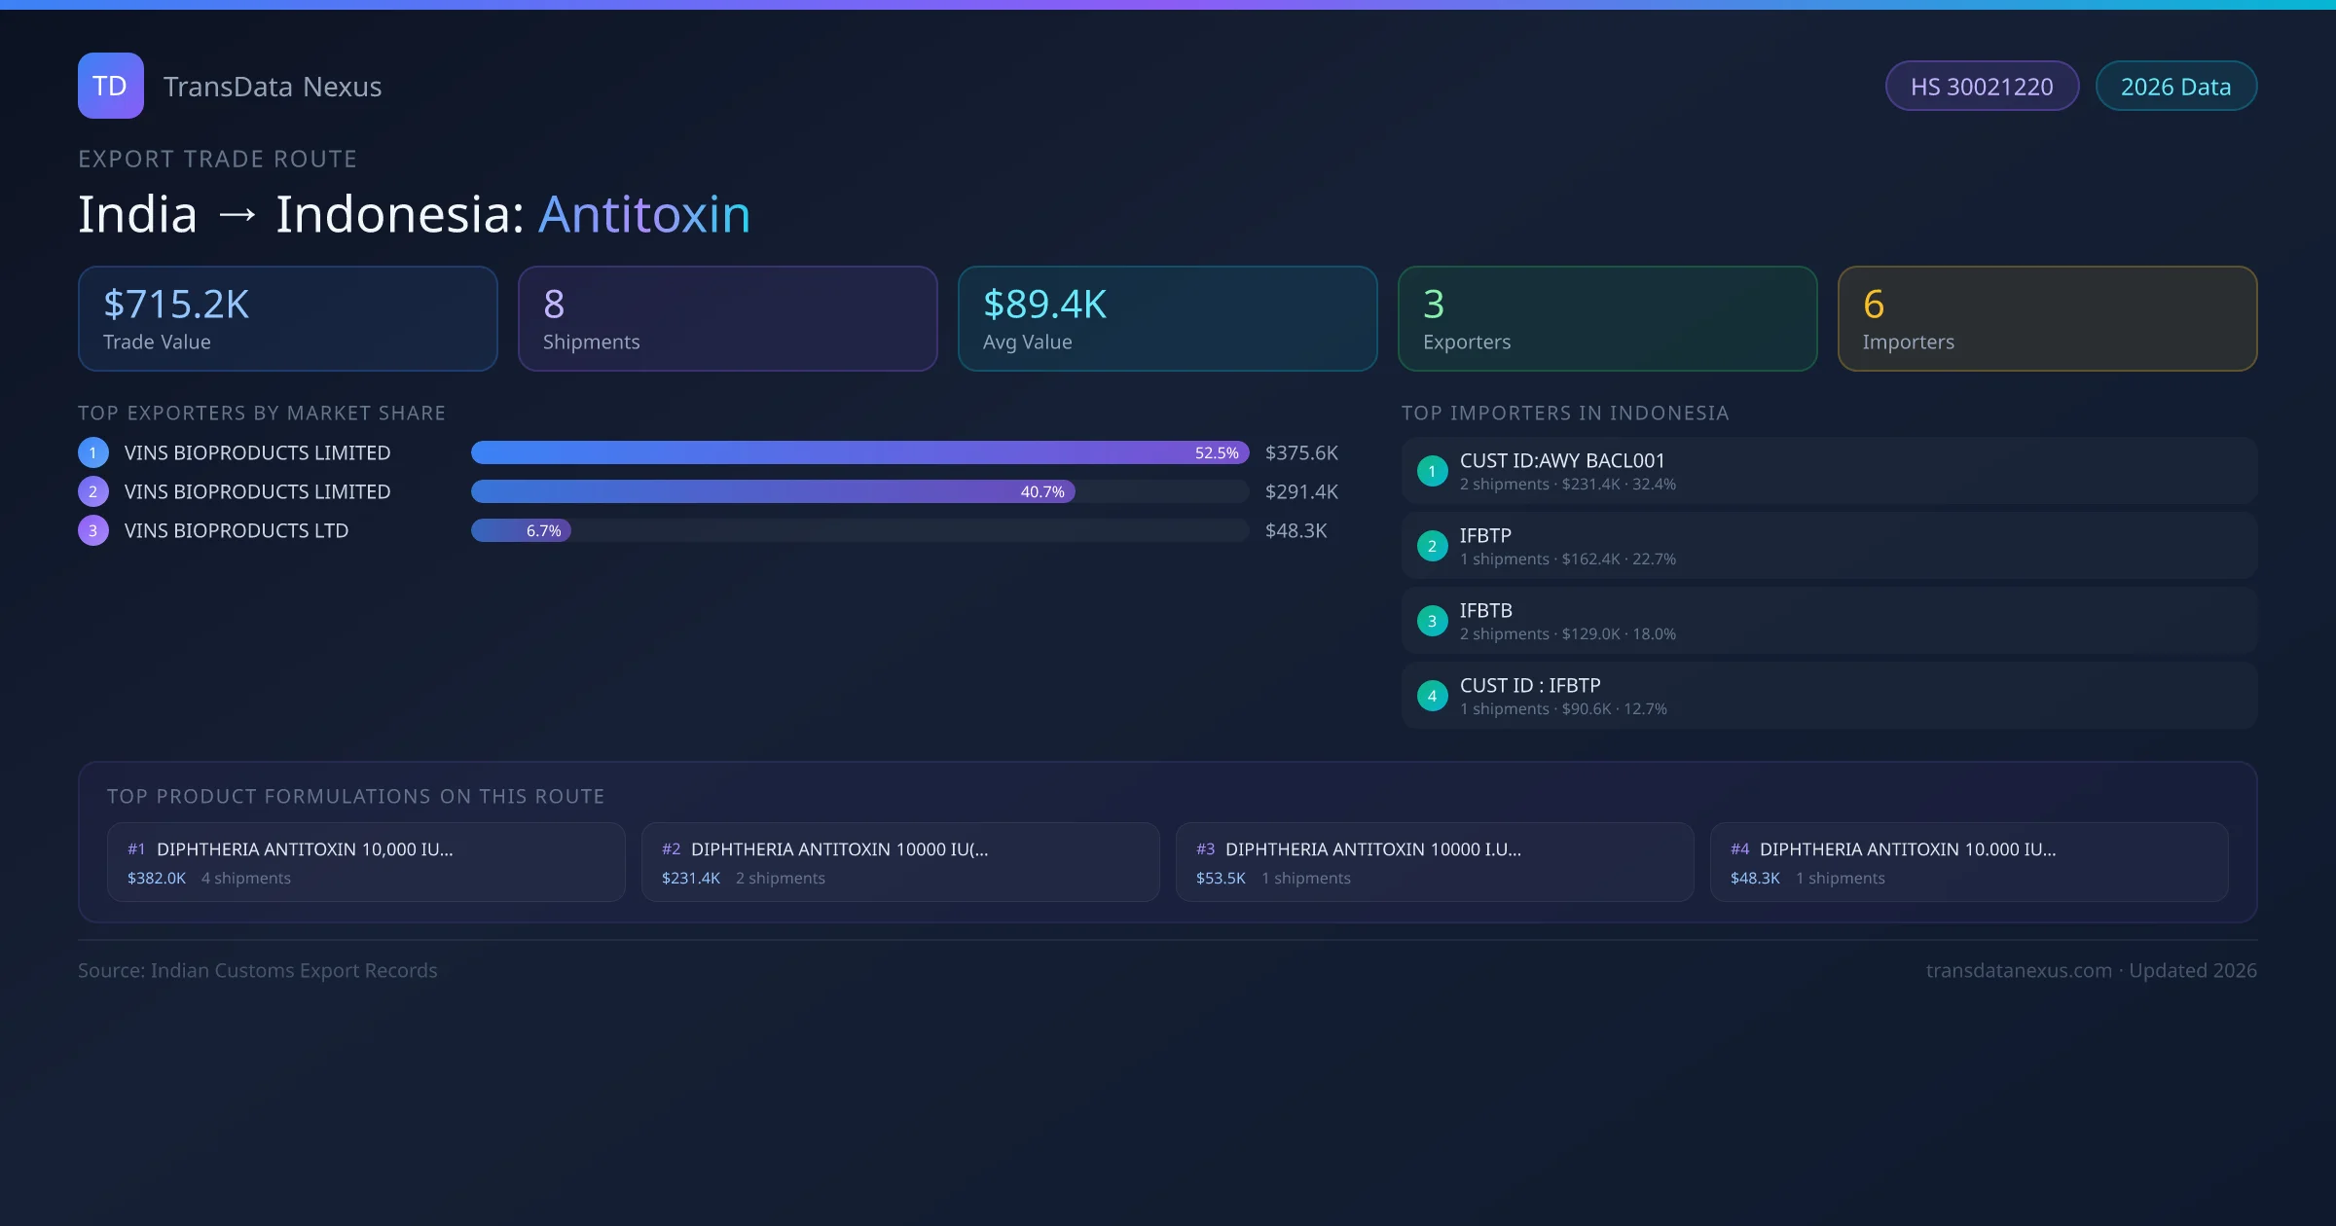Click the 40.7% market share bar
Image resolution: width=2336 pixels, height=1226 pixels.
(x=773, y=491)
